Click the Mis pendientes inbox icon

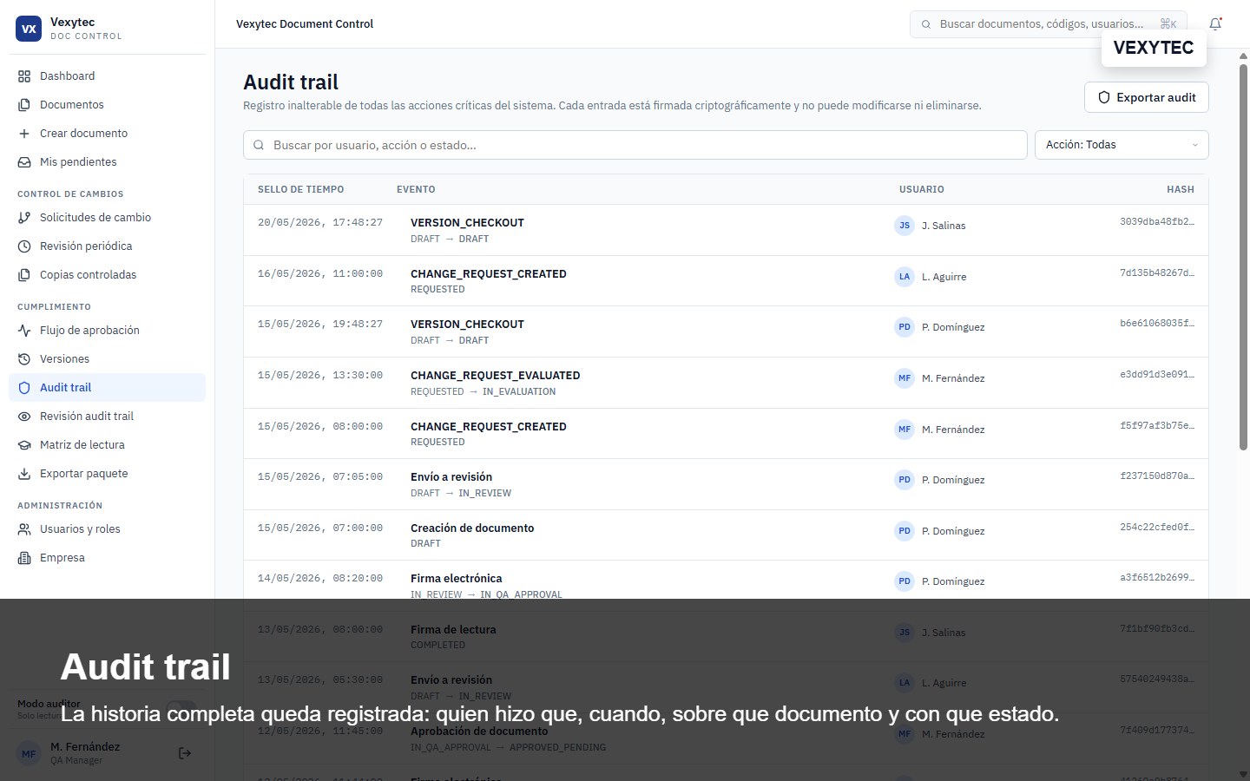click(24, 162)
